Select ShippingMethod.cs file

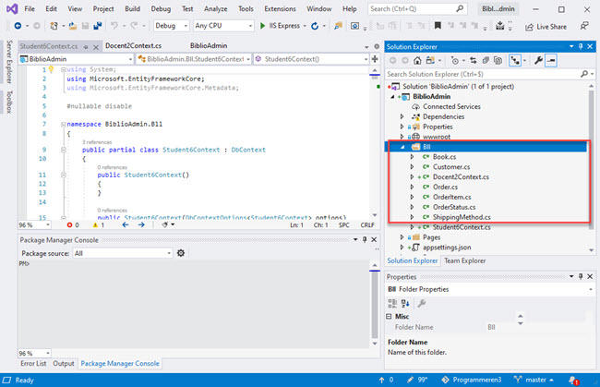coord(462,217)
